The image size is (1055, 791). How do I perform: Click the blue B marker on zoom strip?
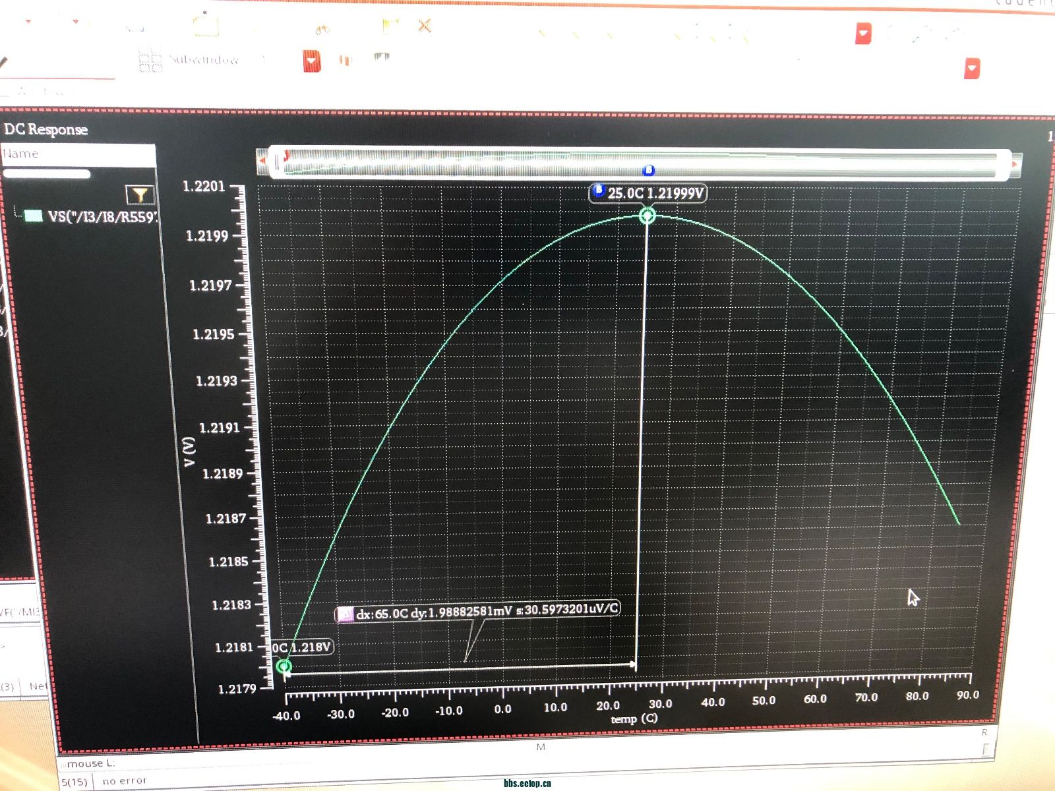click(648, 171)
